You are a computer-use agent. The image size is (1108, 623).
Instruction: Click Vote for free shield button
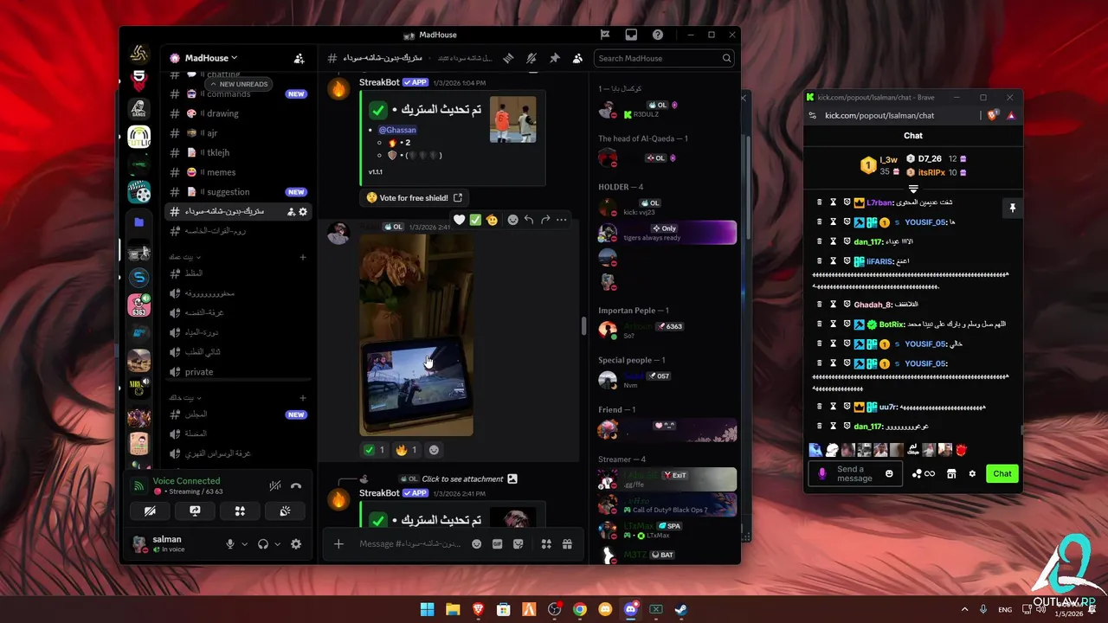click(x=415, y=198)
